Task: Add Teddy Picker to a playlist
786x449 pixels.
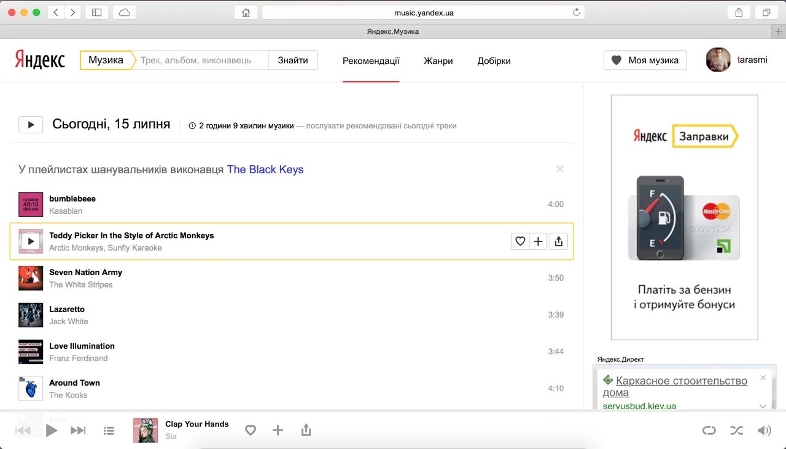Action: 539,241
